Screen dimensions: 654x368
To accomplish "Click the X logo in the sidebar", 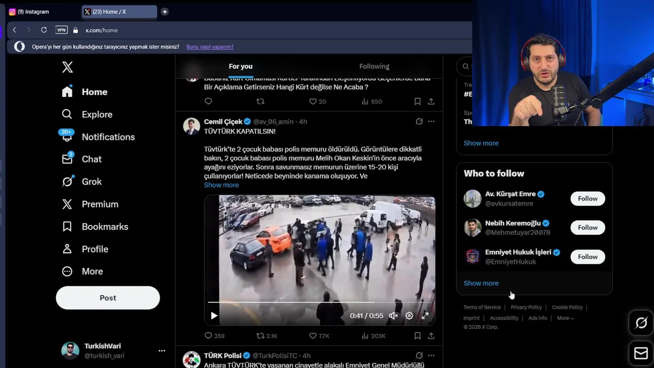I will 67,67.
